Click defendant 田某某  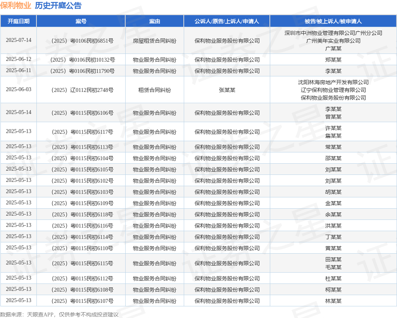(333, 259)
